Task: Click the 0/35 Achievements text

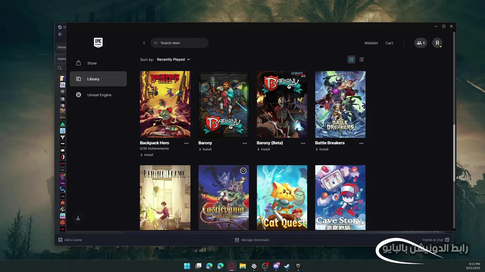Action: coord(154,149)
